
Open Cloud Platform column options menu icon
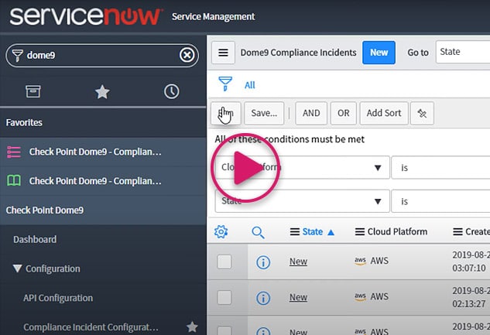(x=360, y=232)
